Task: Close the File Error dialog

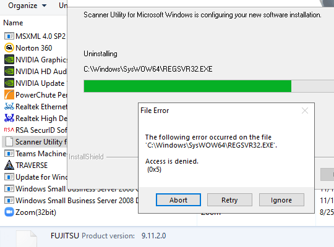Action: (x=305, y=111)
